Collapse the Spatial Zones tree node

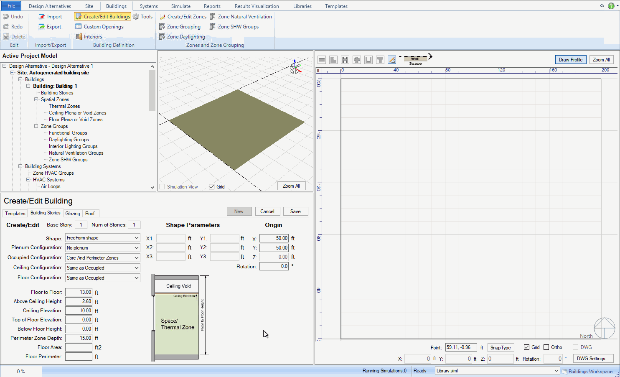pos(36,99)
